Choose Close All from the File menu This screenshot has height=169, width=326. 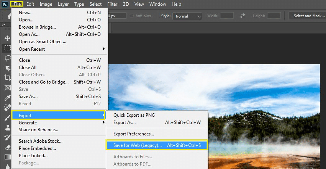[x=60, y=67]
